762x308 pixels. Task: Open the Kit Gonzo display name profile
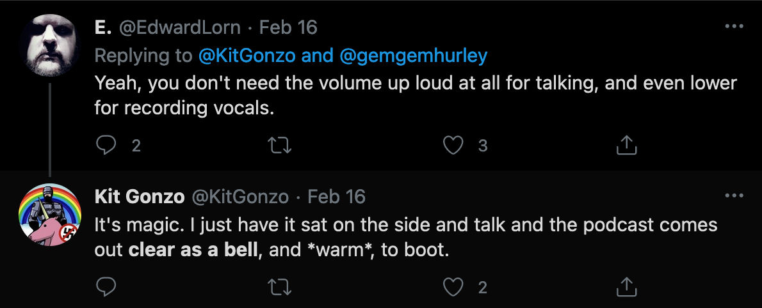140,196
